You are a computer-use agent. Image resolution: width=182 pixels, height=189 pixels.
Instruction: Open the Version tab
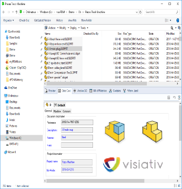(x=80, y=90)
